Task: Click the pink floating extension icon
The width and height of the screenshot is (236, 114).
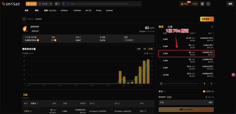Action: point(233,74)
